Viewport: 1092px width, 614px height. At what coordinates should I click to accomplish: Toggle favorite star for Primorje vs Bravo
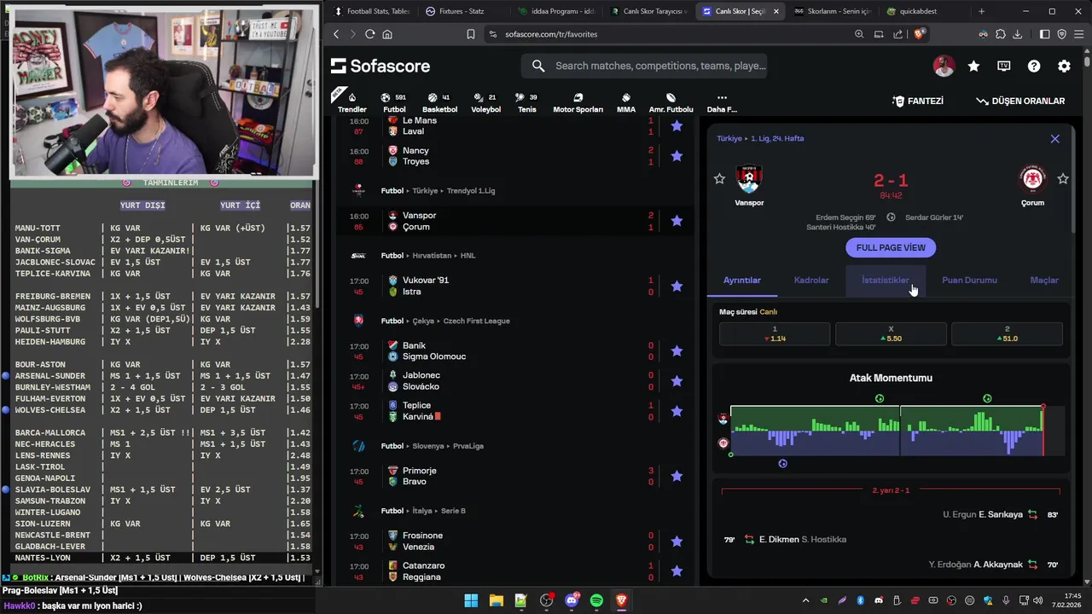coord(677,476)
